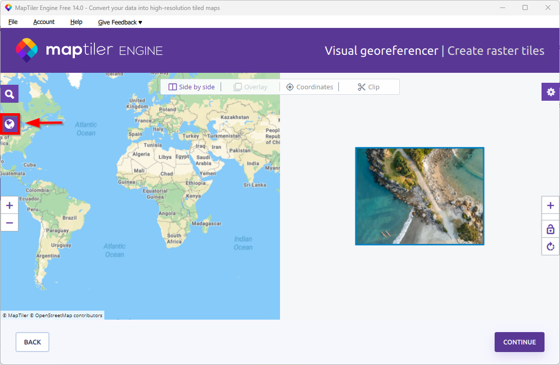Maximize the MapTiler Engine window

pyautogui.click(x=525, y=7)
